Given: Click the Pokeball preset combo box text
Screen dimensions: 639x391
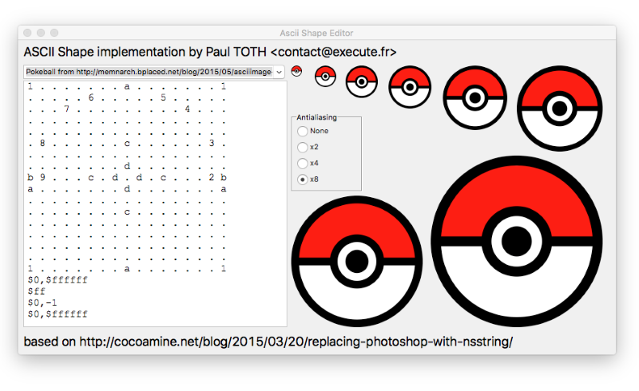Looking at the screenshot, I should coord(149,72).
